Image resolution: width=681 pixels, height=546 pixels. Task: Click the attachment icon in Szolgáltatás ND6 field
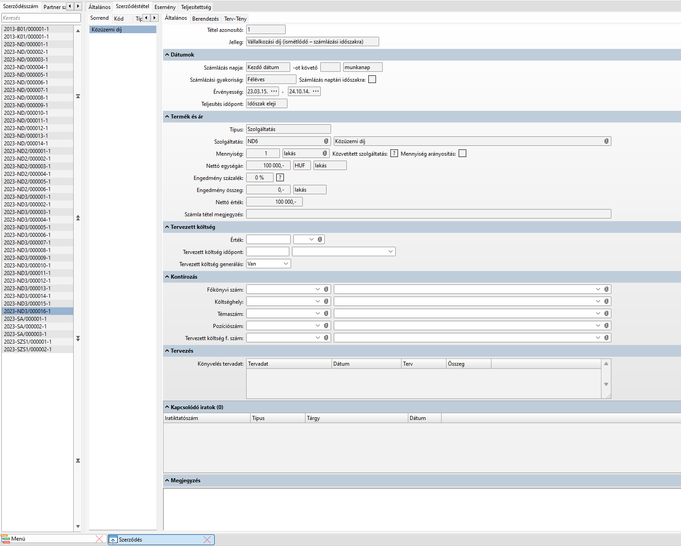tap(326, 141)
